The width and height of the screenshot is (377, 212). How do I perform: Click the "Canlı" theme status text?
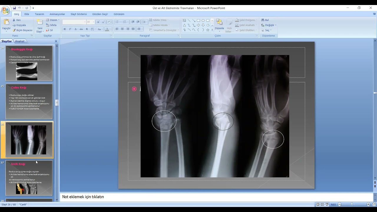point(23,204)
